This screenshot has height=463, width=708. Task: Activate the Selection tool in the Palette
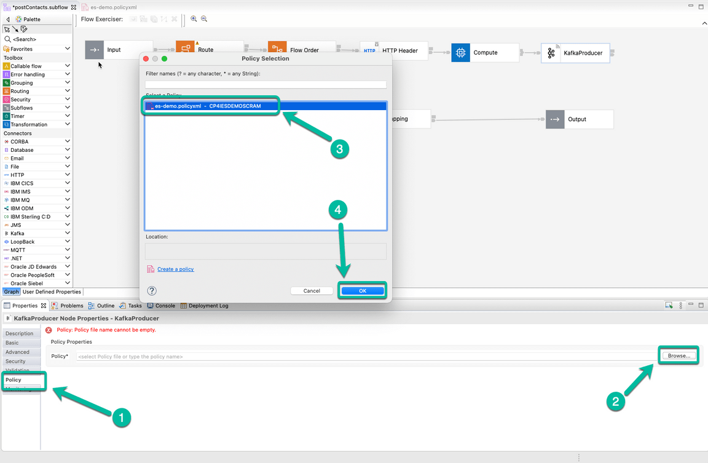point(6,29)
